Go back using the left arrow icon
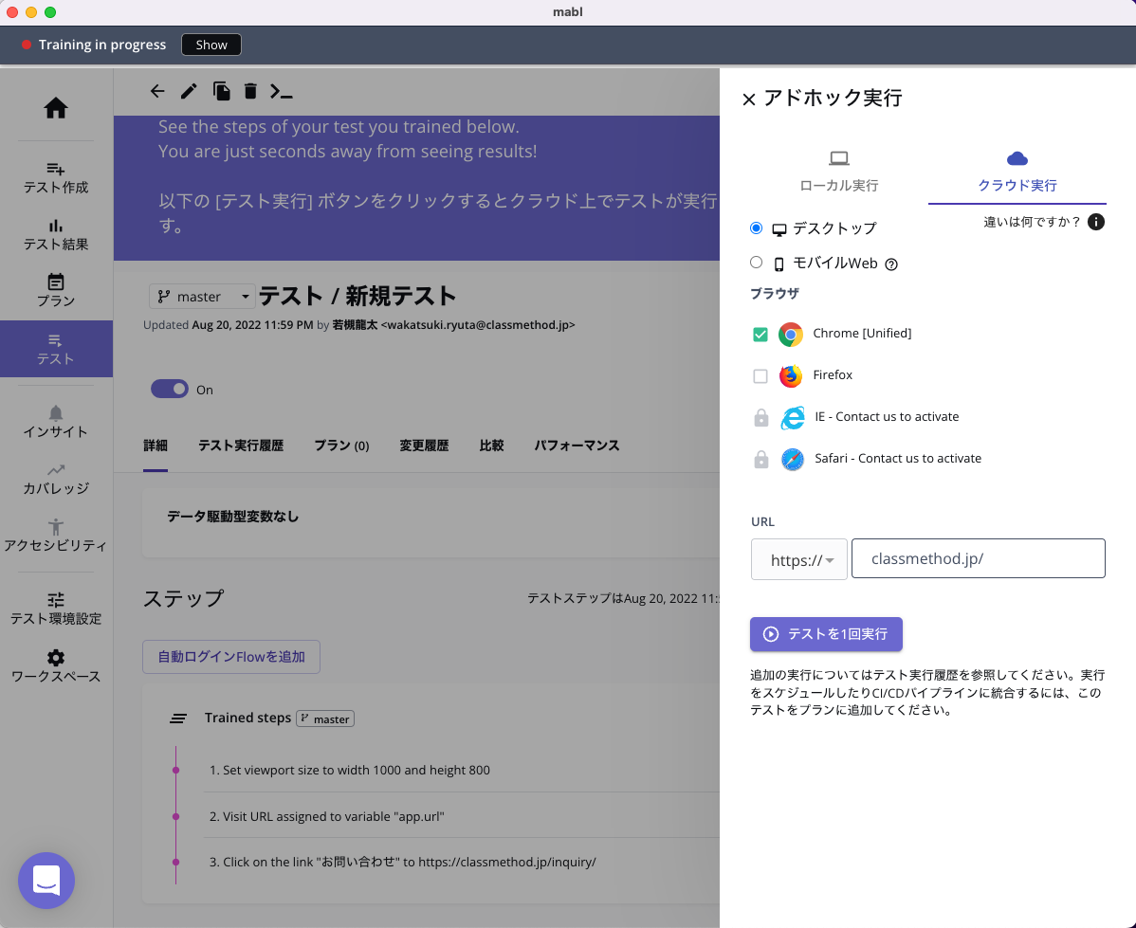Viewport: 1136px width, 928px height. pyautogui.click(x=157, y=91)
